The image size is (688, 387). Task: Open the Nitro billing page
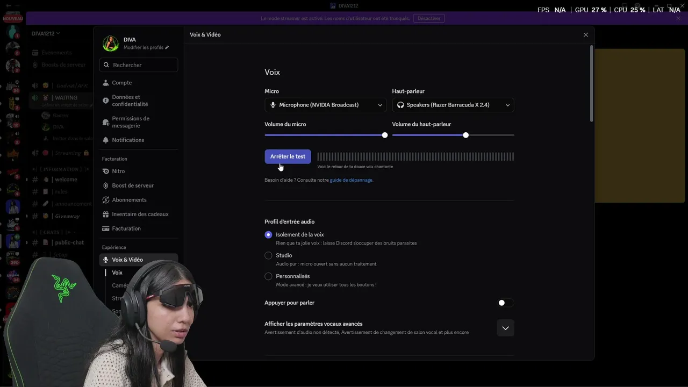(x=139, y=171)
